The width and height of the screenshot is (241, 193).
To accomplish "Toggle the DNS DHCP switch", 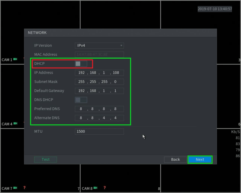I will pos(81,100).
